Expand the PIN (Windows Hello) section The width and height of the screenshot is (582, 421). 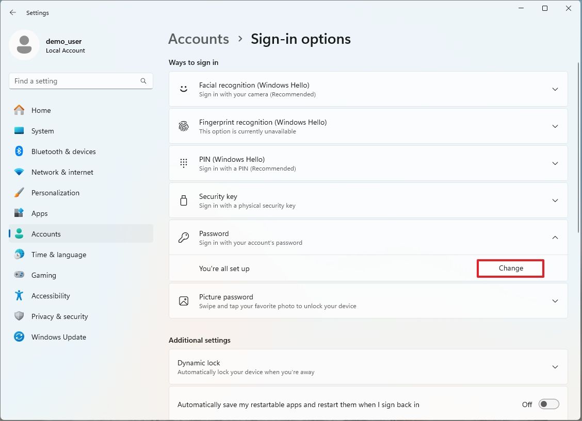point(555,163)
